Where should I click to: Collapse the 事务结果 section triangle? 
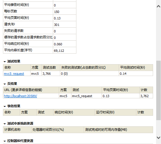[x=5, y=106]
